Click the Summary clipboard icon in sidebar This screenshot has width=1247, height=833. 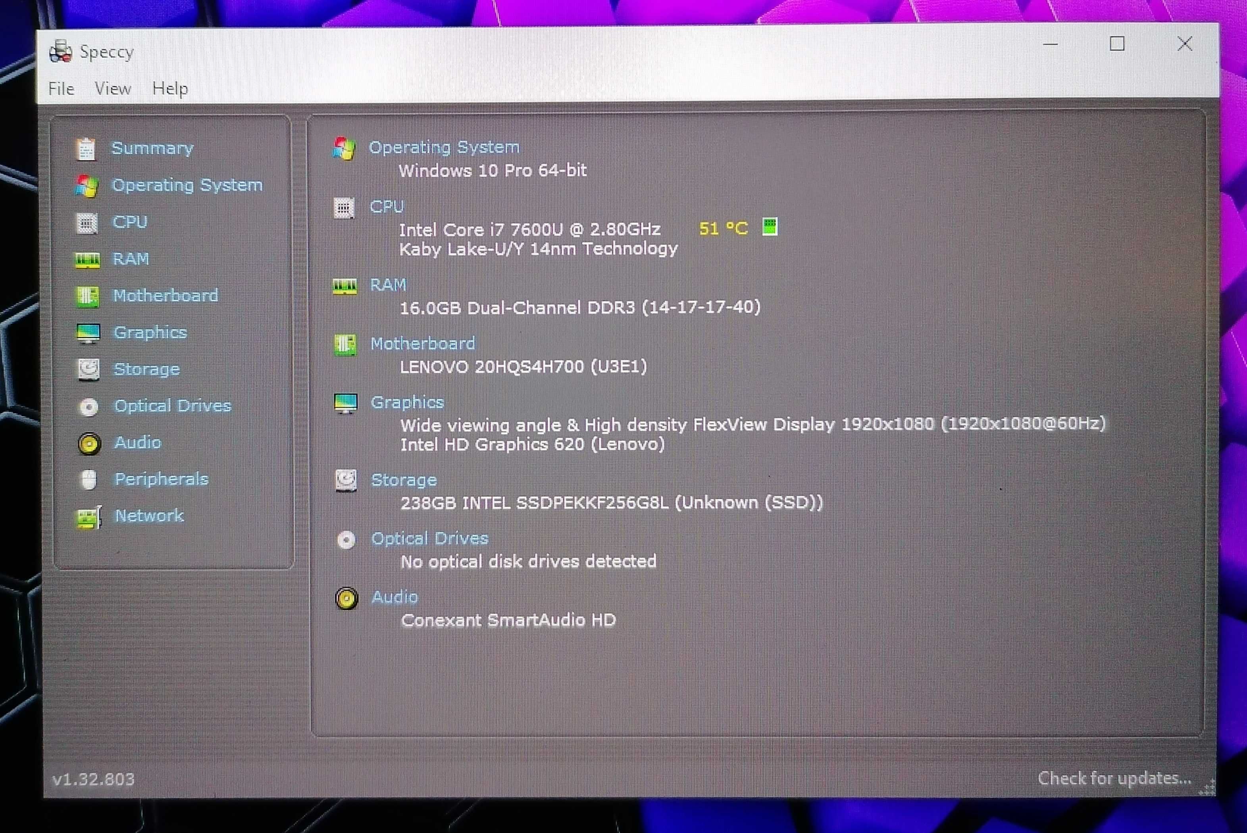pyautogui.click(x=86, y=149)
